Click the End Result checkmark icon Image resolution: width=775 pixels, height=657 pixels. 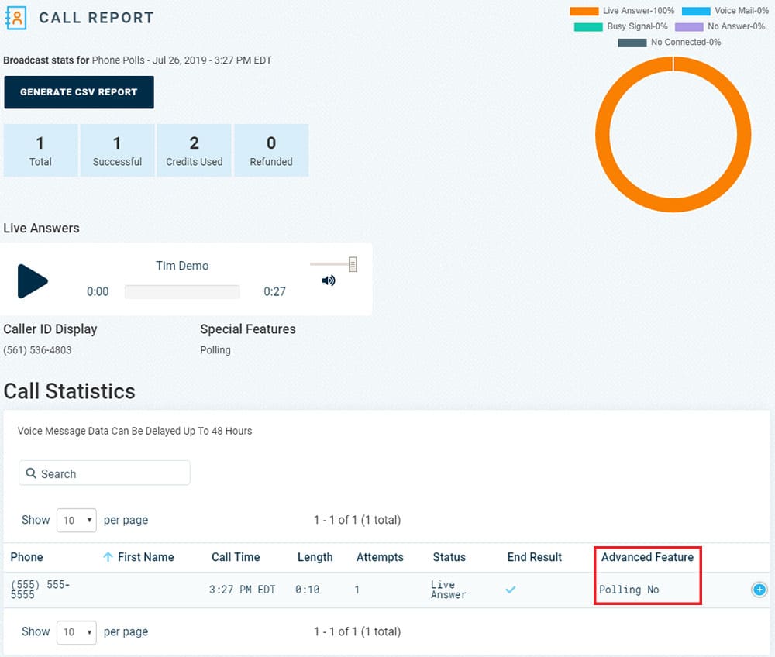point(511,590)
